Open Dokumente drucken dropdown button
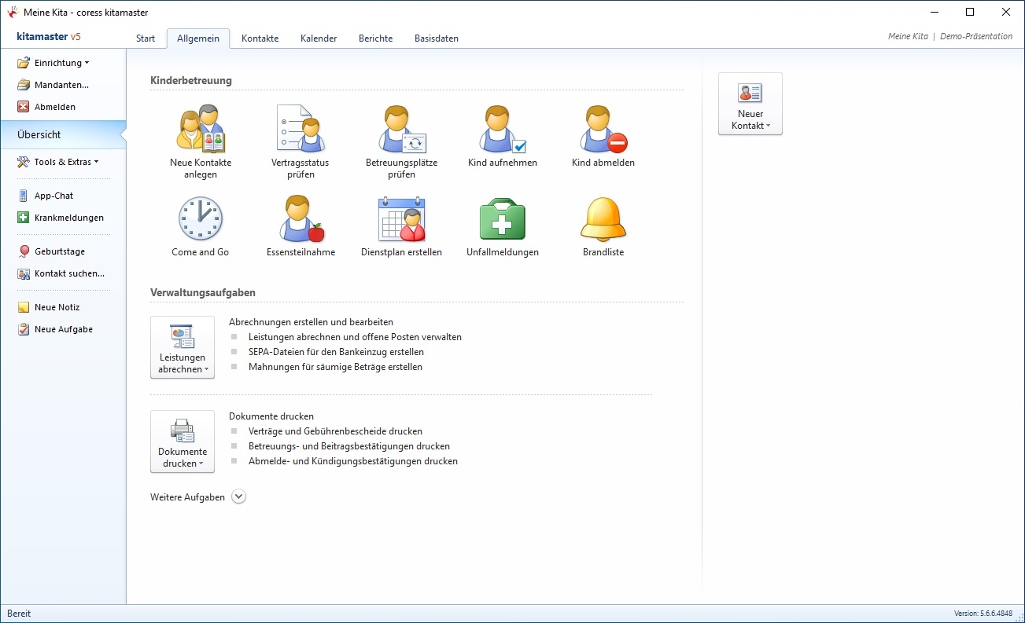Viewport: 1025px width, 623px height. pyautogui.click(x=183, y=442)
